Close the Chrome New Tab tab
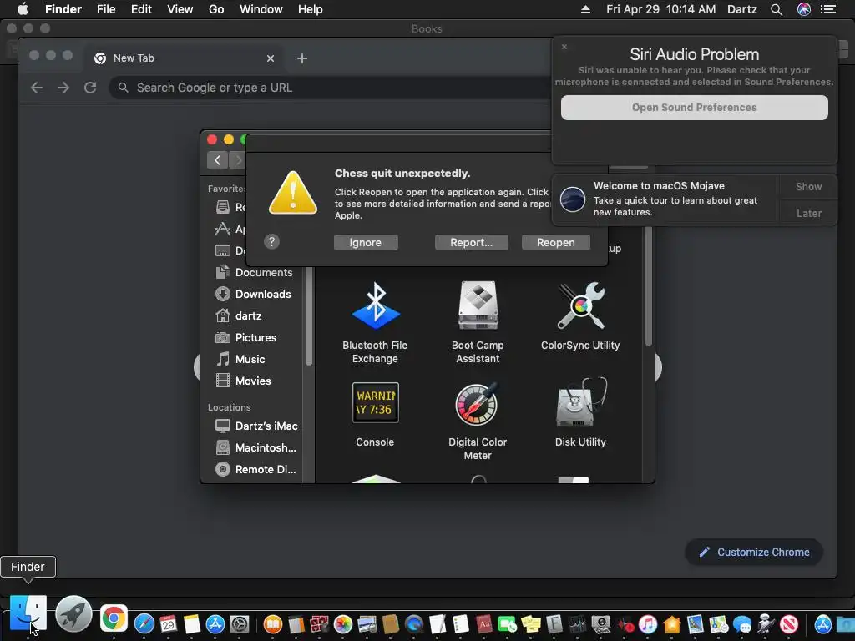 [270, 58]
